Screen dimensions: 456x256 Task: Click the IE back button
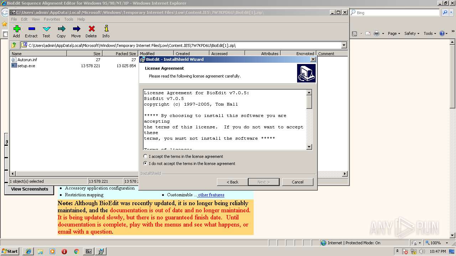click(x=4, y=12)
